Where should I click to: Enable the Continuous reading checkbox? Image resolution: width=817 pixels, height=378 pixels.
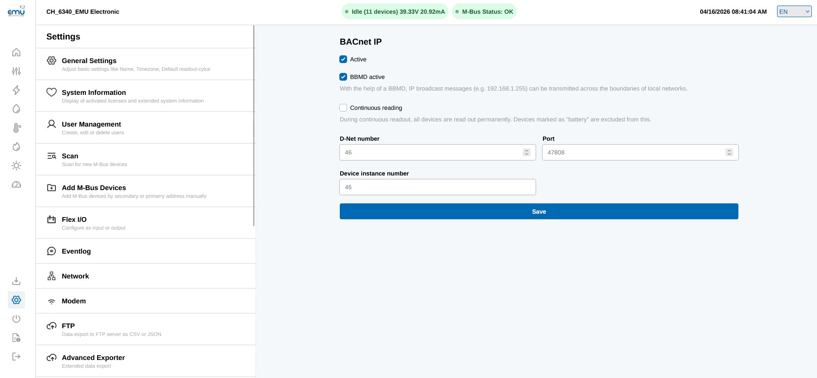[x=343, y=108]
